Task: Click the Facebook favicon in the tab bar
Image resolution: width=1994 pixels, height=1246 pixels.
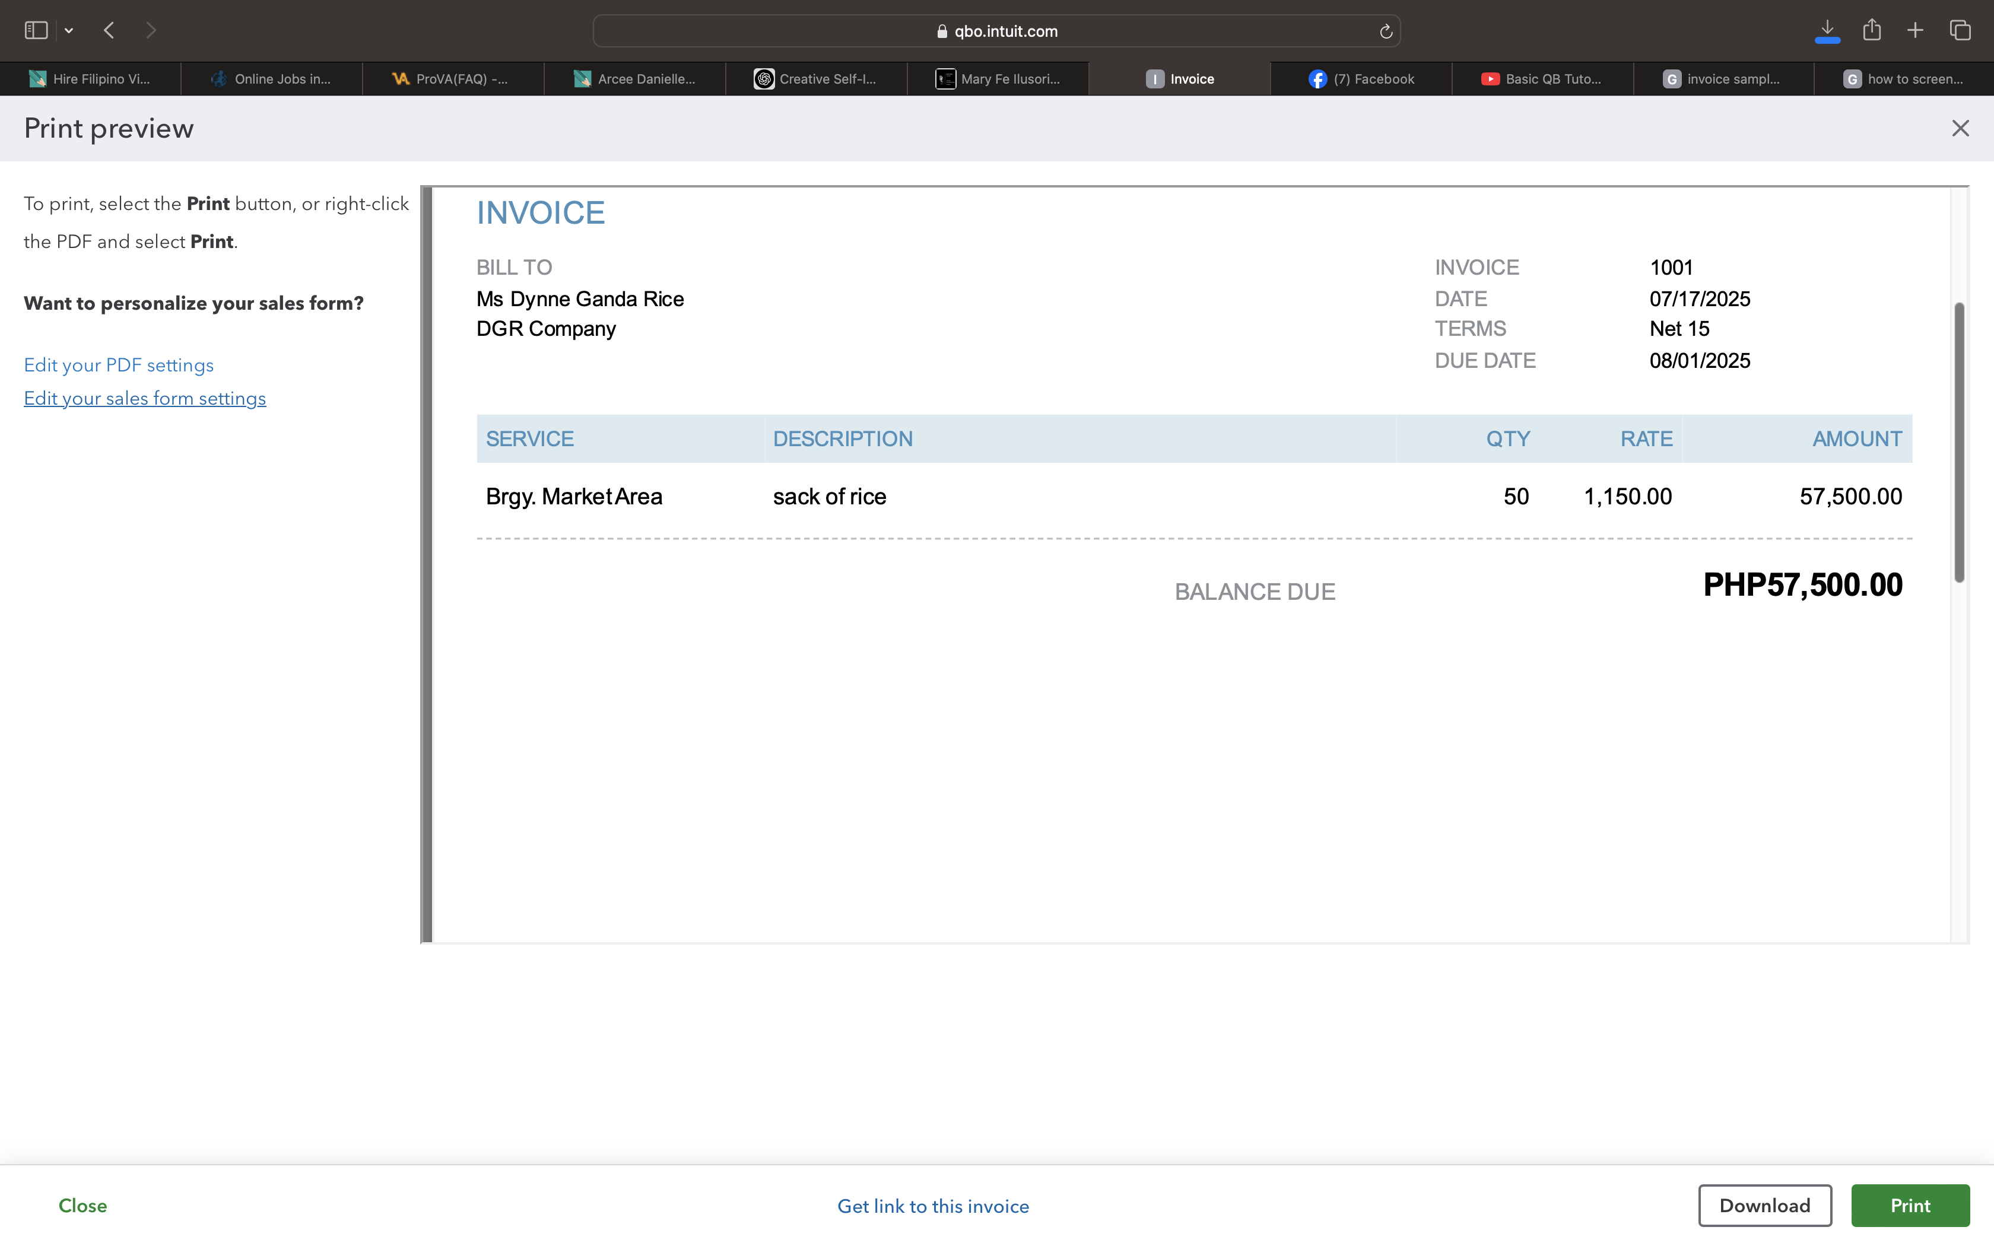Action: tap(1317, 79)
